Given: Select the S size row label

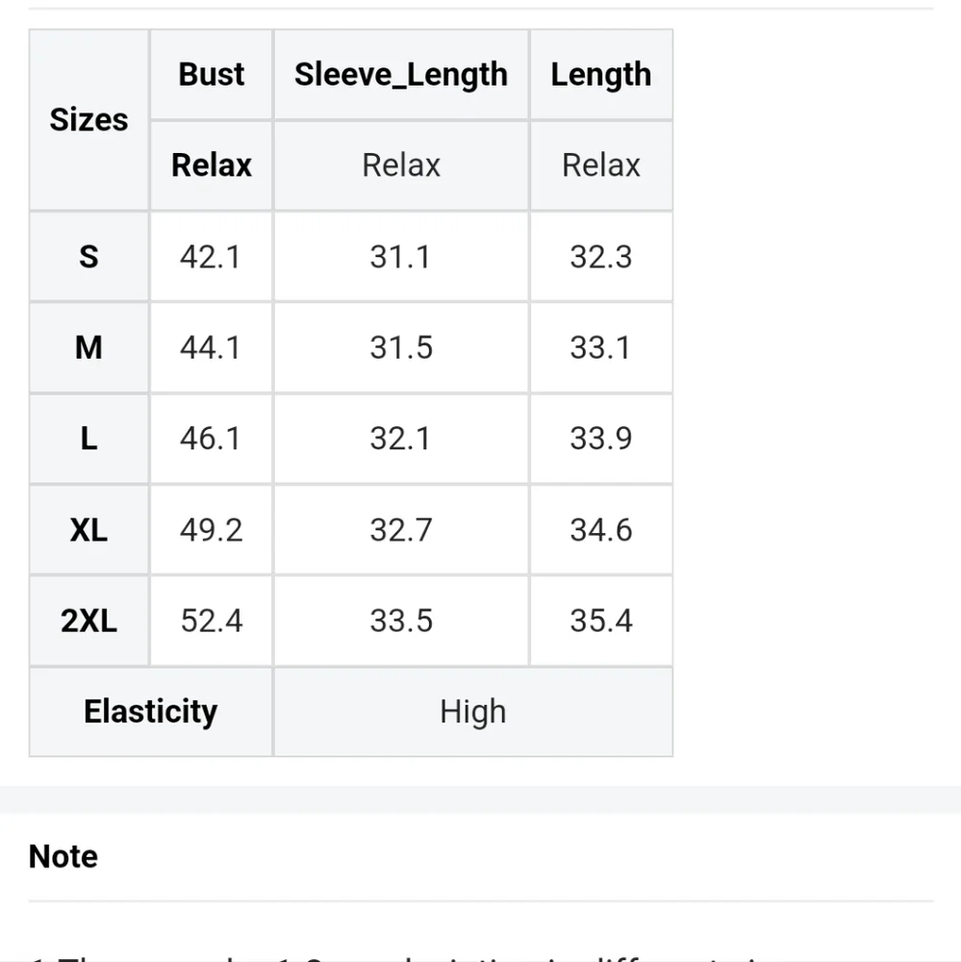Looking at the screenshot, I should click(x=89, y=257).
